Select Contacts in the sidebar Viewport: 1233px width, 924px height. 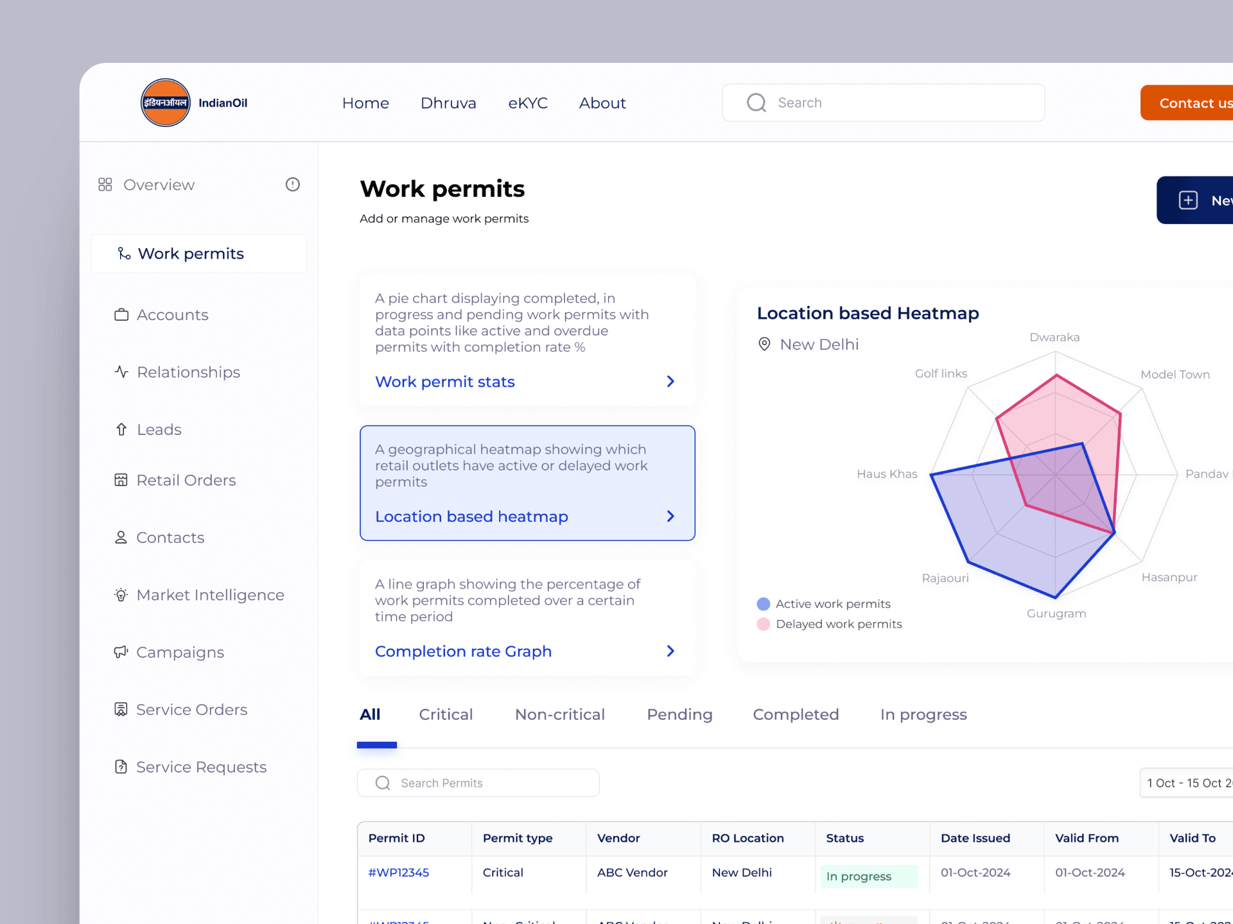coord(170,537)
